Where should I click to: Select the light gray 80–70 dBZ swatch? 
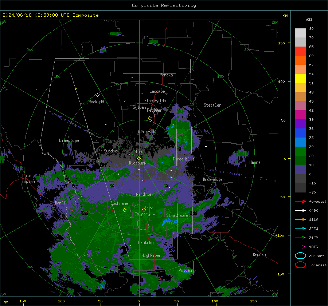(300, 33)
